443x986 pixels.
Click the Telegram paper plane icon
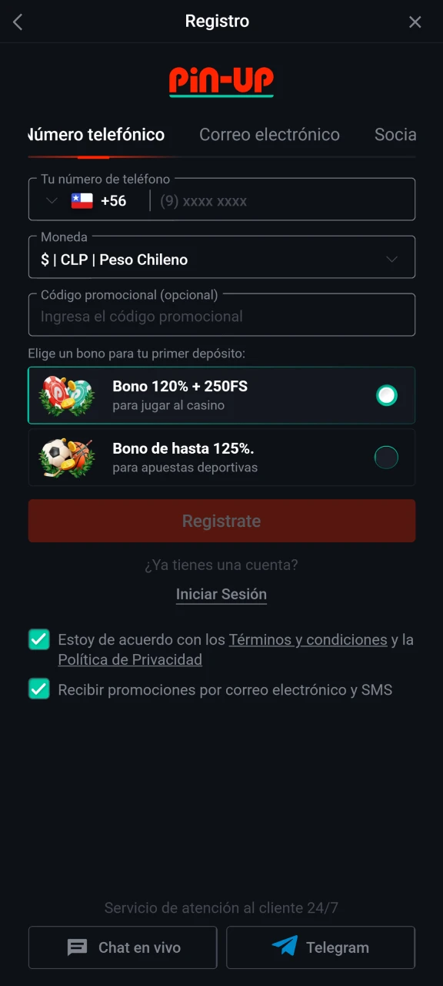285,947
